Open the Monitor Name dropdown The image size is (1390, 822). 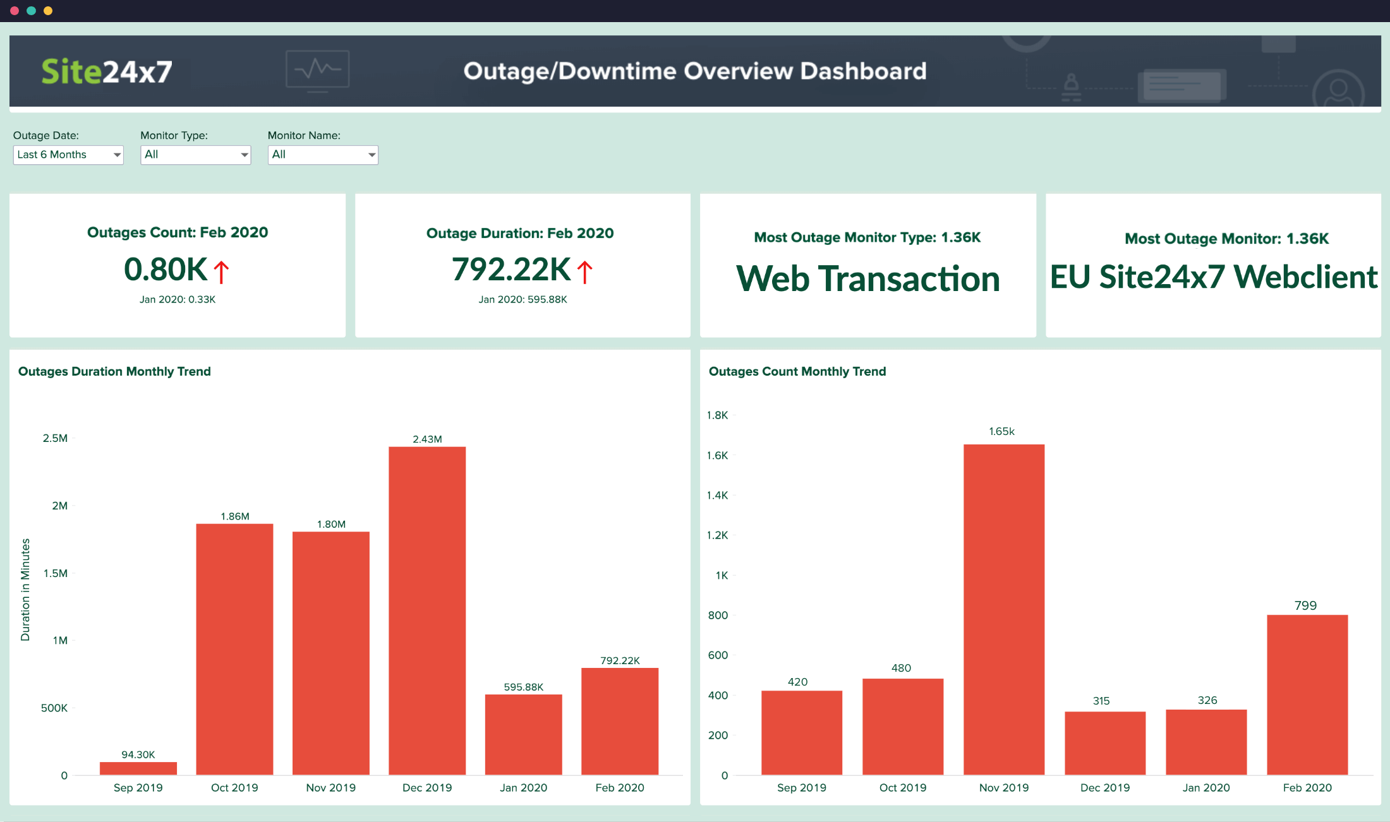(x=323, y=155)
